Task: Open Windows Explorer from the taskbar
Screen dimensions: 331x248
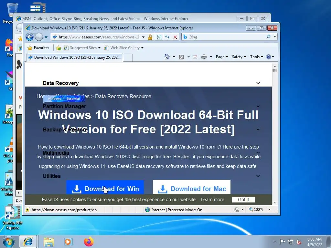Action: (x=49, y=242)
